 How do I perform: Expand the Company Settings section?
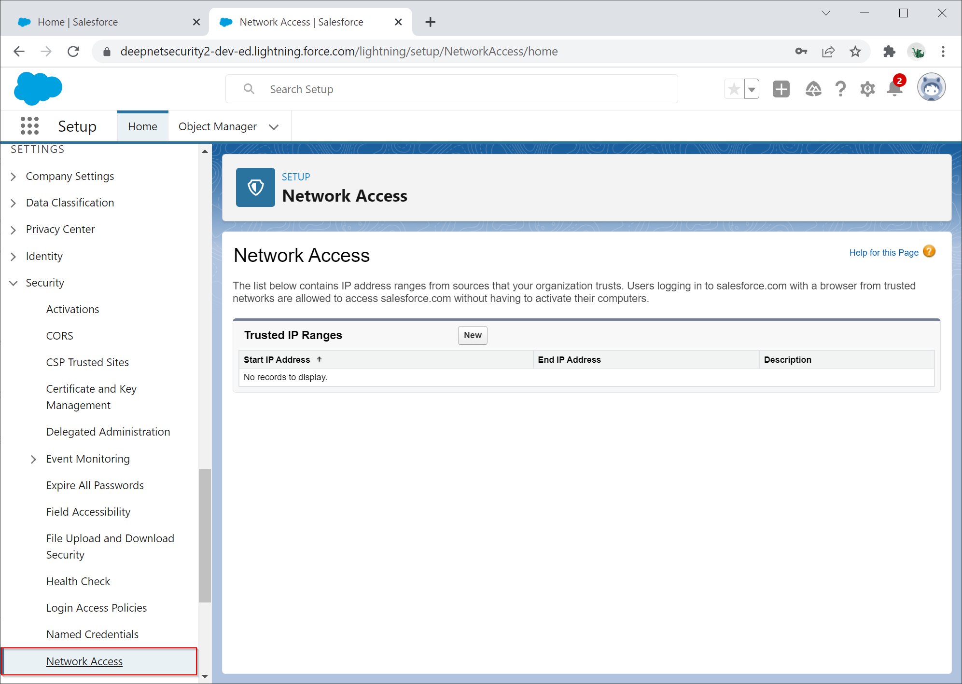pyautogui.click(x=14, y=177)
